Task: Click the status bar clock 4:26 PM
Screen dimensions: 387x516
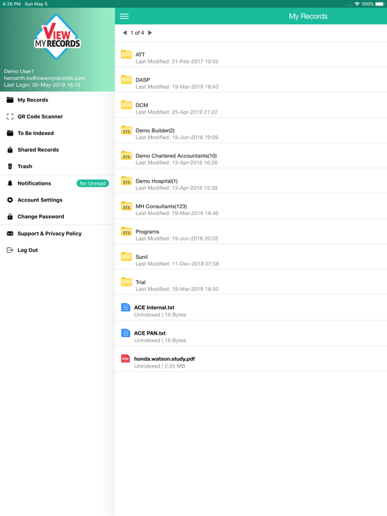Action: click(11, 4)
